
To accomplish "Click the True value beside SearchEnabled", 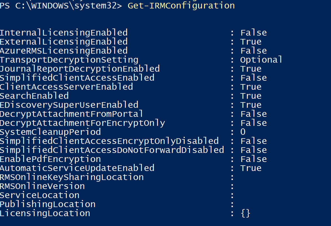I will [251, 96].
